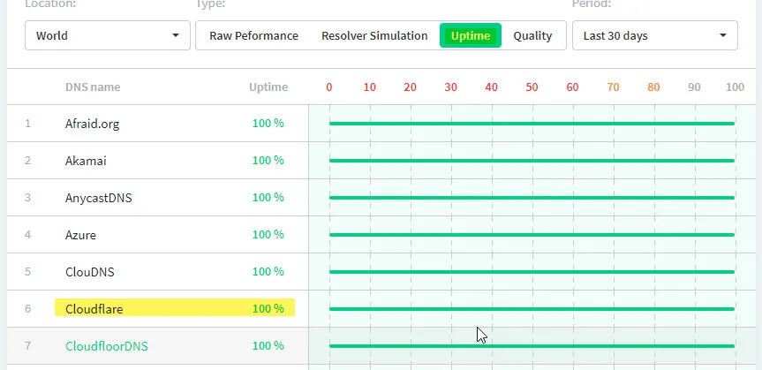Open the ClouDNS provider entry

coord(90,272)
